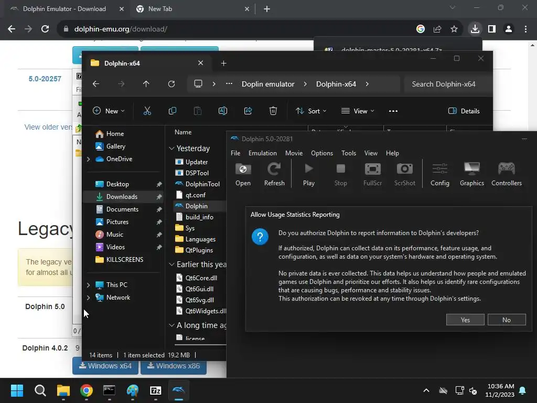Viewport: 537px width, 403px height.
Task: Click the Copy icon in File Explorer
Action: click(x=172, y=111)
